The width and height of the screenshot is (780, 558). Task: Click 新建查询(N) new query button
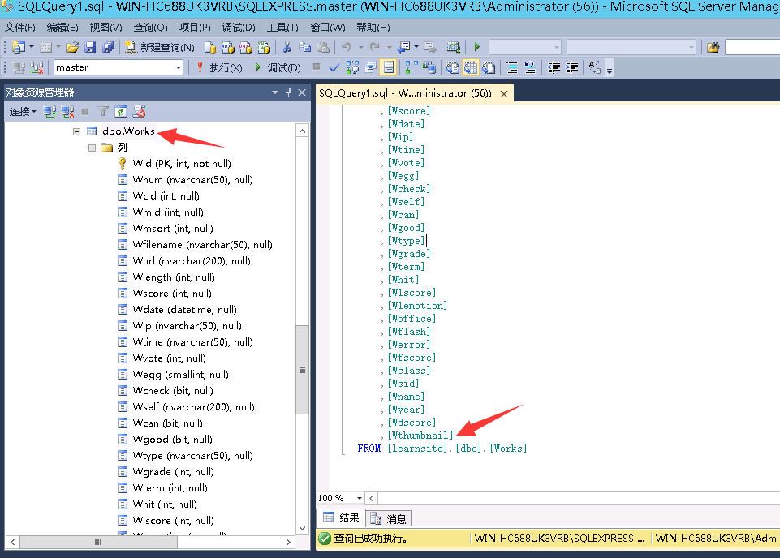[160, 47]
